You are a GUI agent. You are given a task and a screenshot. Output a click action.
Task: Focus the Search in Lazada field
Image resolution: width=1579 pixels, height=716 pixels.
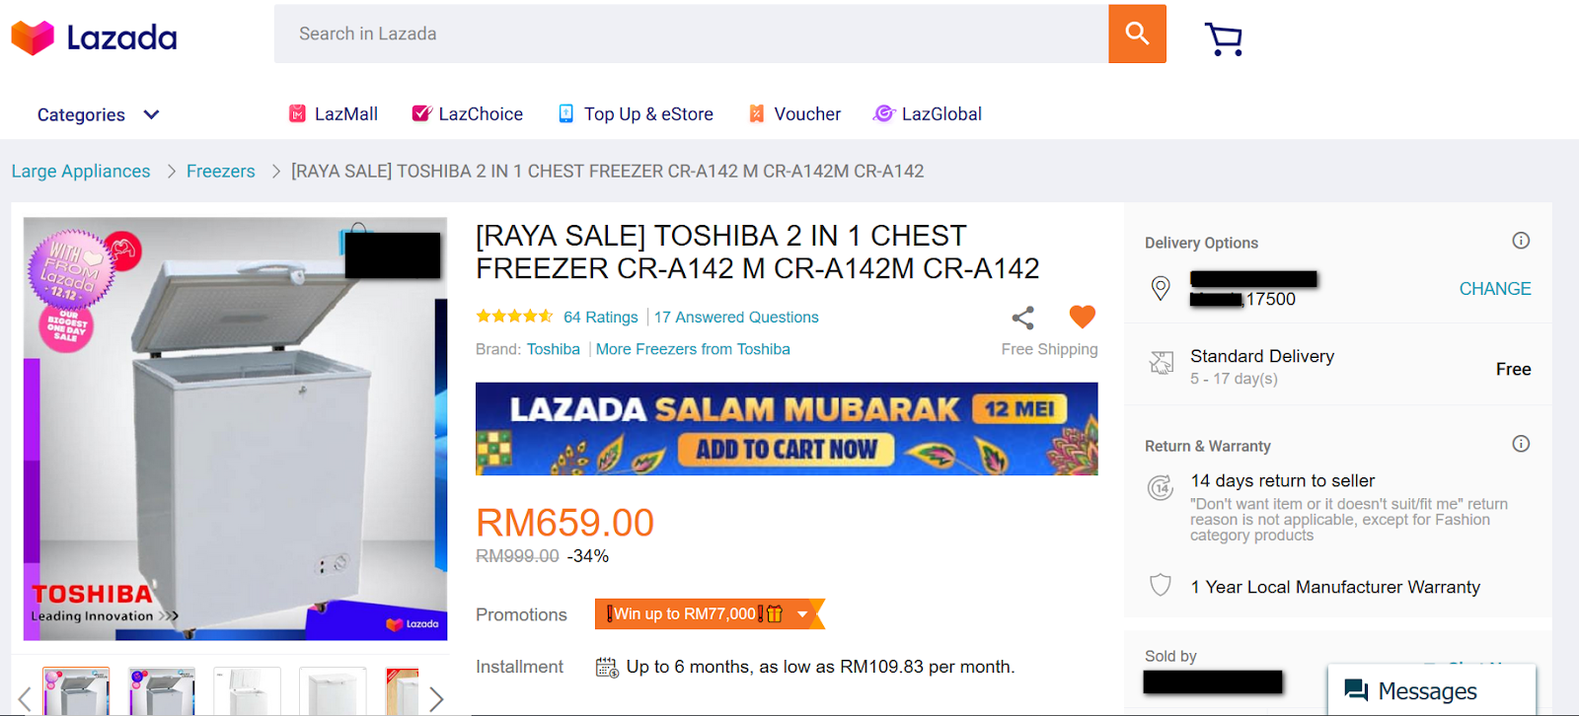691,34
